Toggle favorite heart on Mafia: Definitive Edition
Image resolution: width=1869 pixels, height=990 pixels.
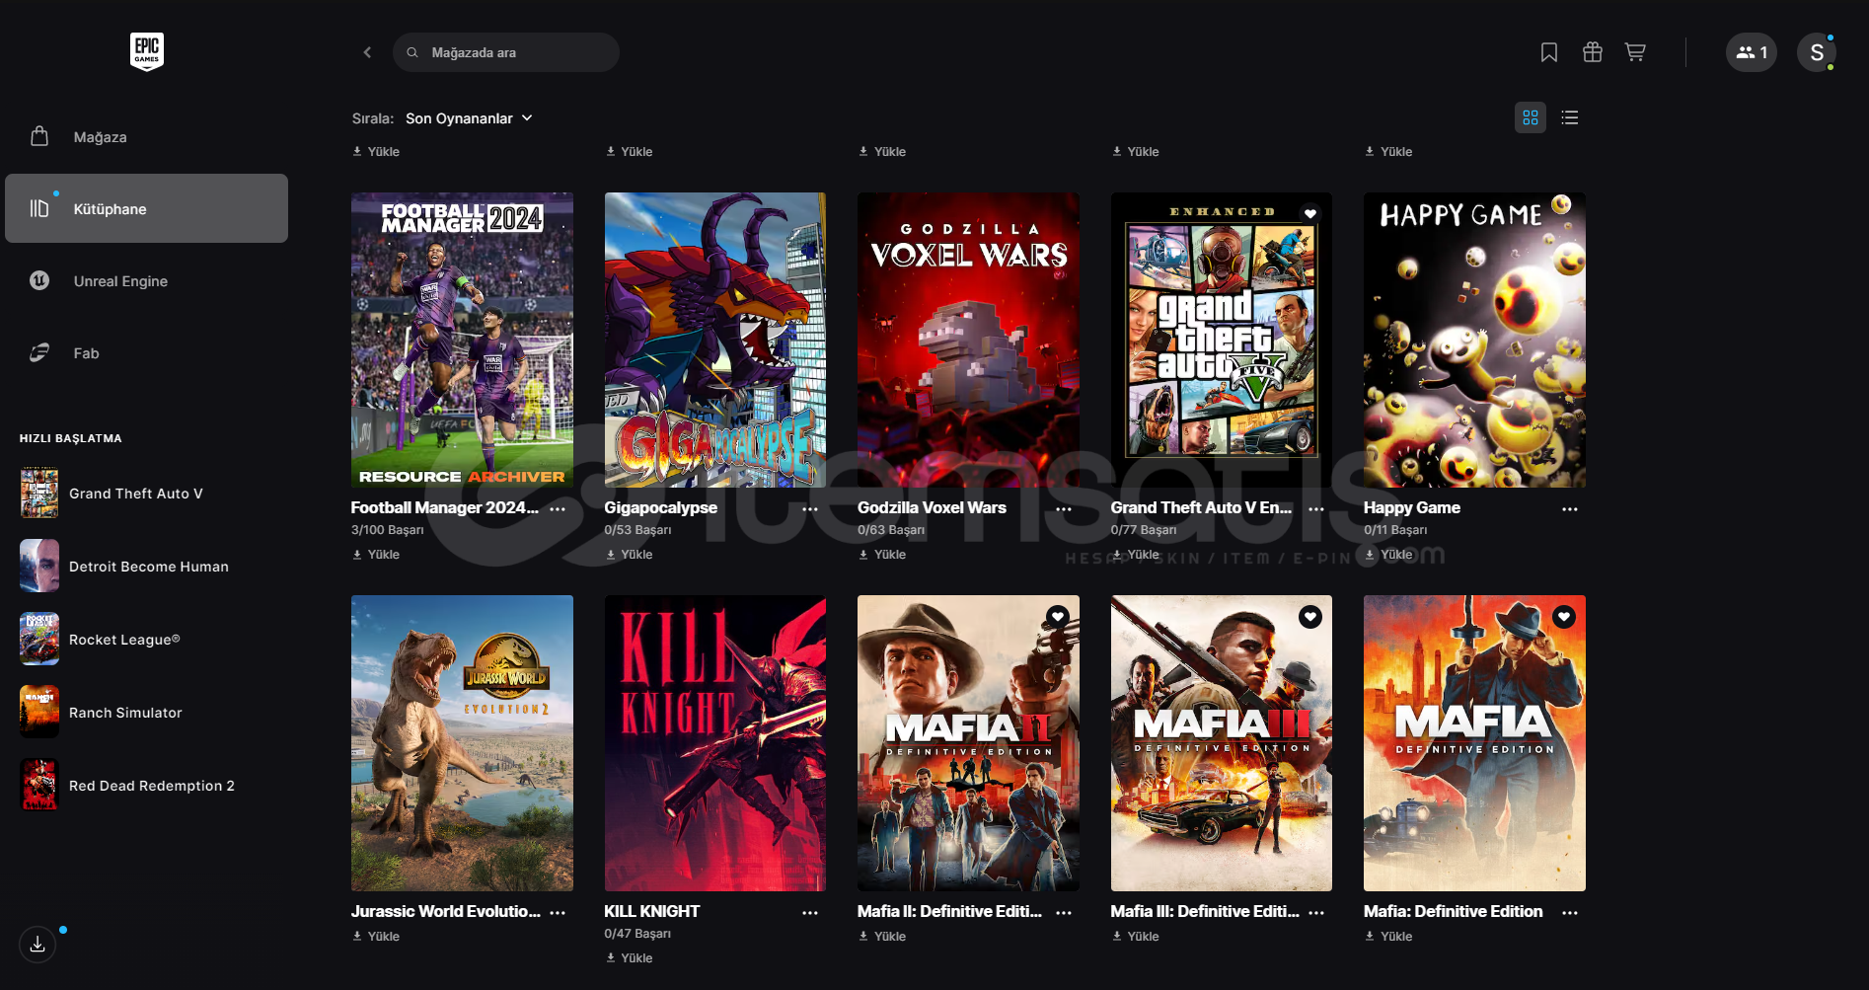click(1564, 617)
